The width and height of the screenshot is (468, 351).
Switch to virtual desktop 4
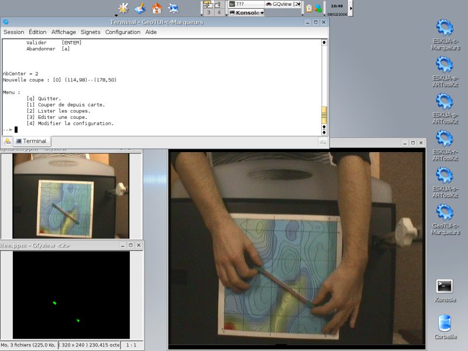(219, 12)
